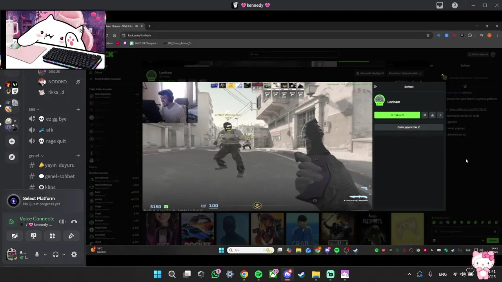Image resolution: width=502 pixels, height=282 pixels.
Task: Click Voice Connected status text
Action: pyautogui.click(x=37, y=219)
